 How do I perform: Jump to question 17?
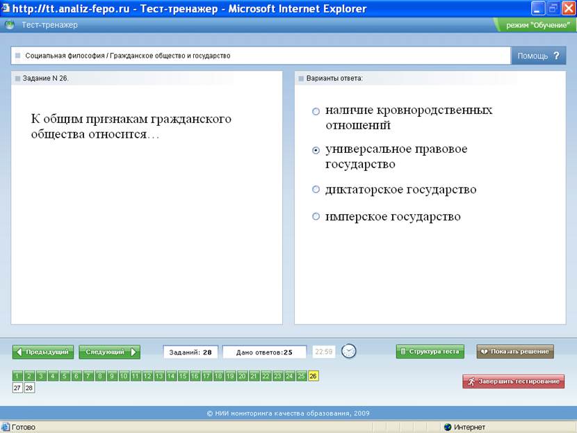pos(206,376)
